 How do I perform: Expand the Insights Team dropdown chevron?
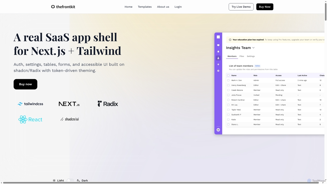253,48
